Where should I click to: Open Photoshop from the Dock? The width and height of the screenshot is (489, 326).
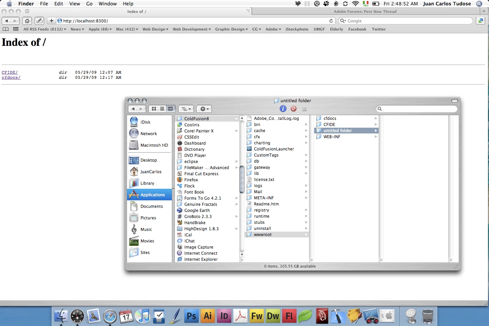(x=192, y=316)
